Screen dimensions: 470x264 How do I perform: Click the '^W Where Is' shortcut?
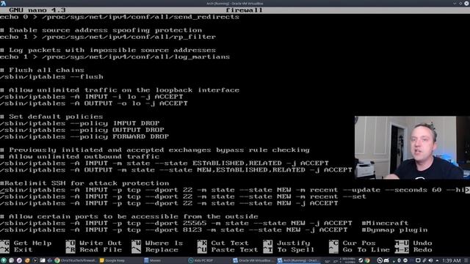[x=157, y=243]
